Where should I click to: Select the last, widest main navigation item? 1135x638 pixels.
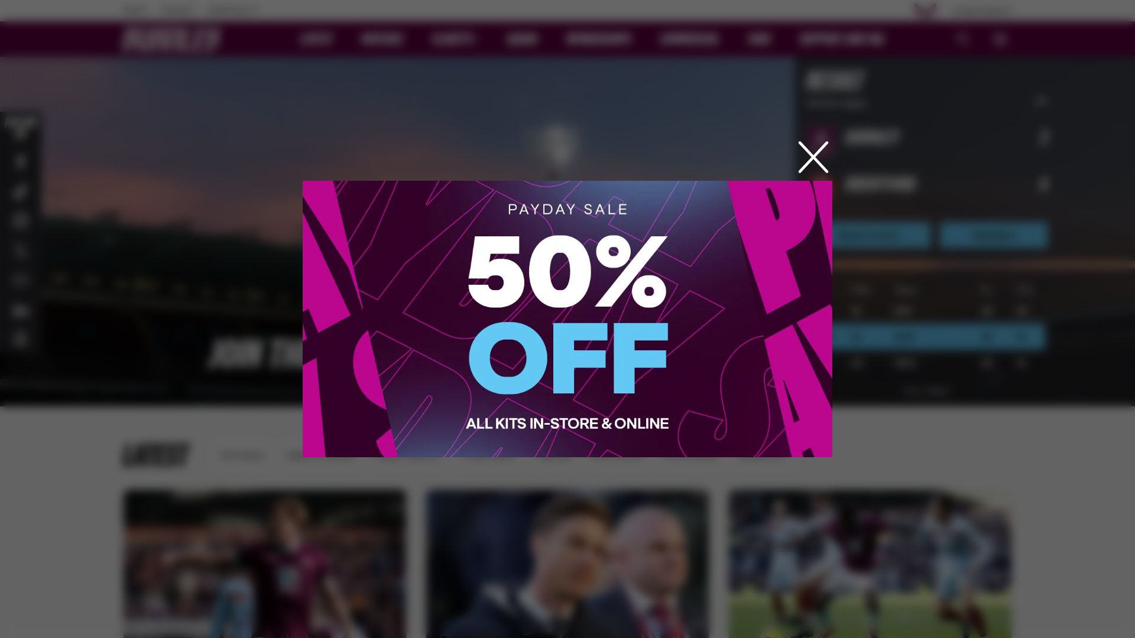[x=841, y=40]
